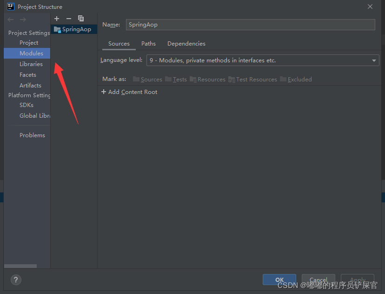The image size is (385, 294).
Task: Open help with question mark button
Action: [16, 280]
